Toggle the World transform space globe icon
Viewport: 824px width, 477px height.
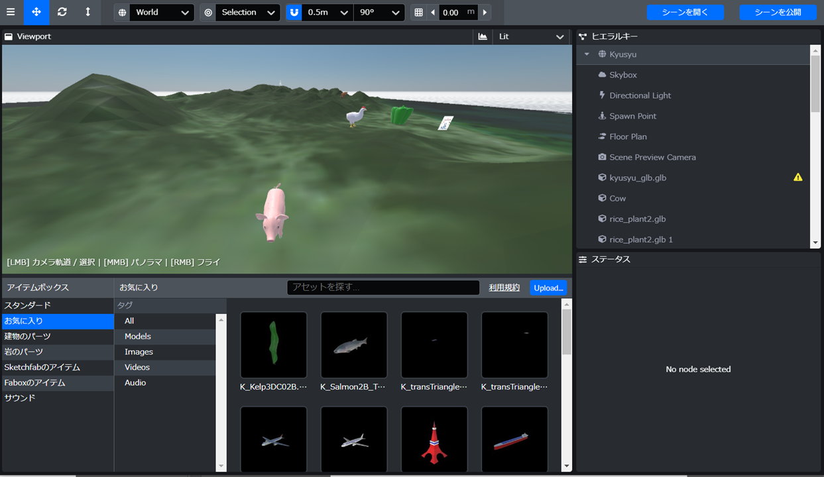click(122, 13)
